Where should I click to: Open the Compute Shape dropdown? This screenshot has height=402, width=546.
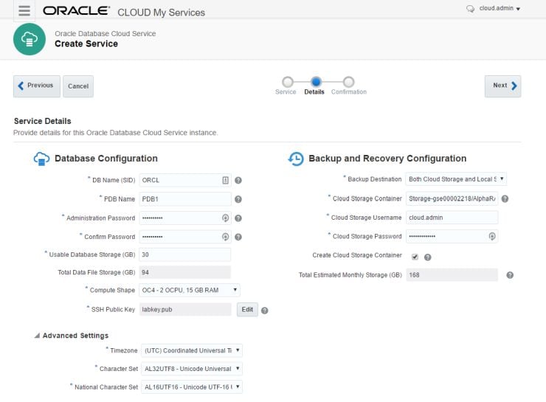tap(190, 291)
